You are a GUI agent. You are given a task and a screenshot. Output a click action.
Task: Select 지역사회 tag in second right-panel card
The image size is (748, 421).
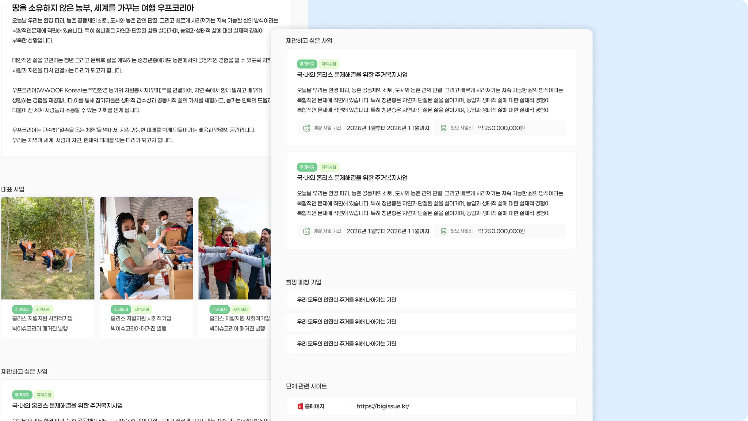click(328, 167)
